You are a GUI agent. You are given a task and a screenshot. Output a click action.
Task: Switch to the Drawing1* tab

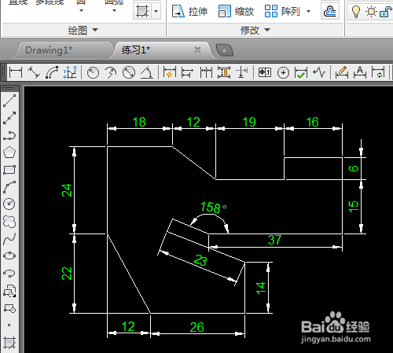click(49, 50)
